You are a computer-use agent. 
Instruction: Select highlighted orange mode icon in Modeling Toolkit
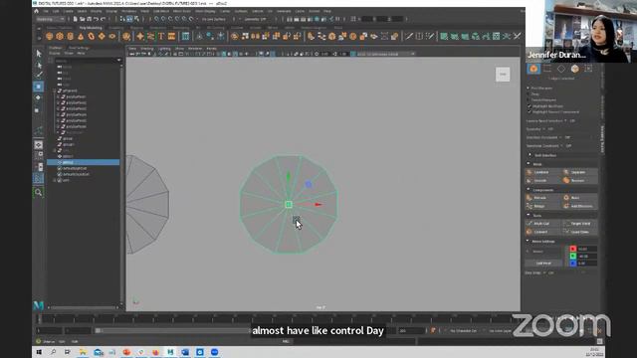click(x=533, y=69)
